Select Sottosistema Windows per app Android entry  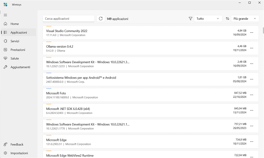click(150, 79)
